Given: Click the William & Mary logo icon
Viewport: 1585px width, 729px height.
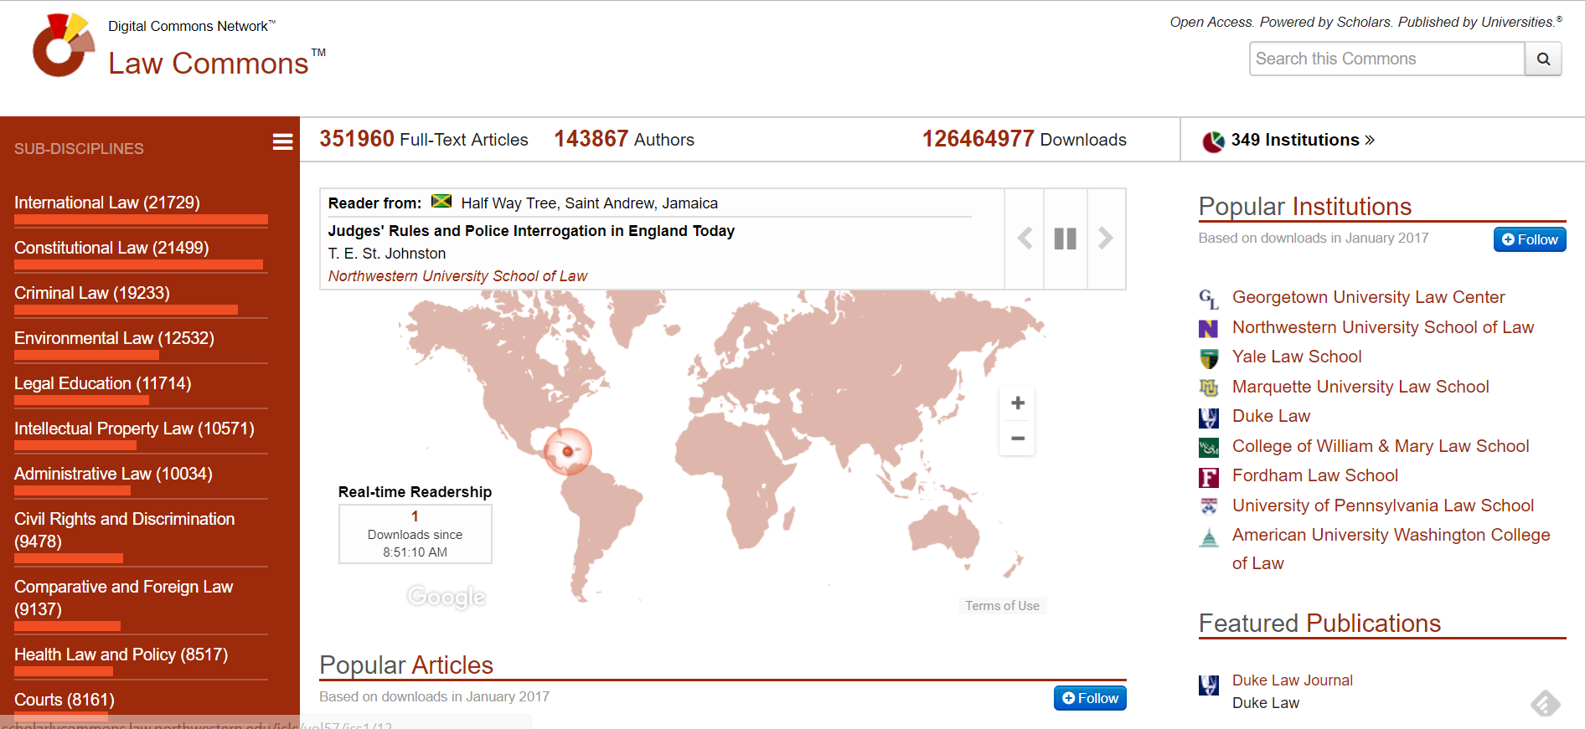Looking at the screenshot, I should [x=1209, y=448].
